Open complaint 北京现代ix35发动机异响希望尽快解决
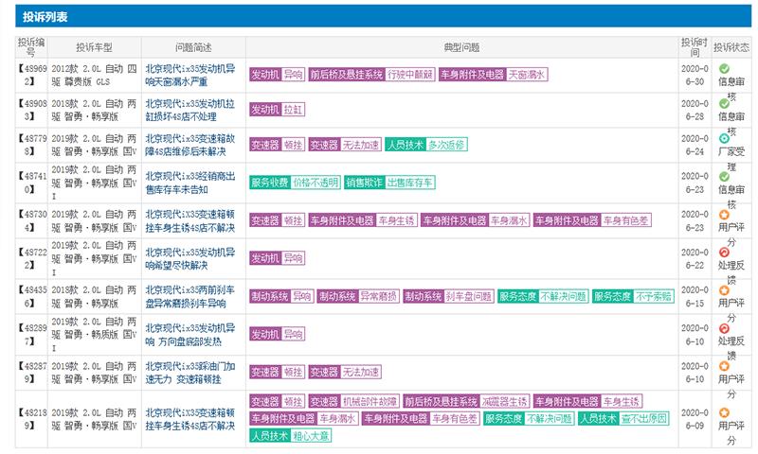This screenshot has height=454, width=758. click(190, 258)
